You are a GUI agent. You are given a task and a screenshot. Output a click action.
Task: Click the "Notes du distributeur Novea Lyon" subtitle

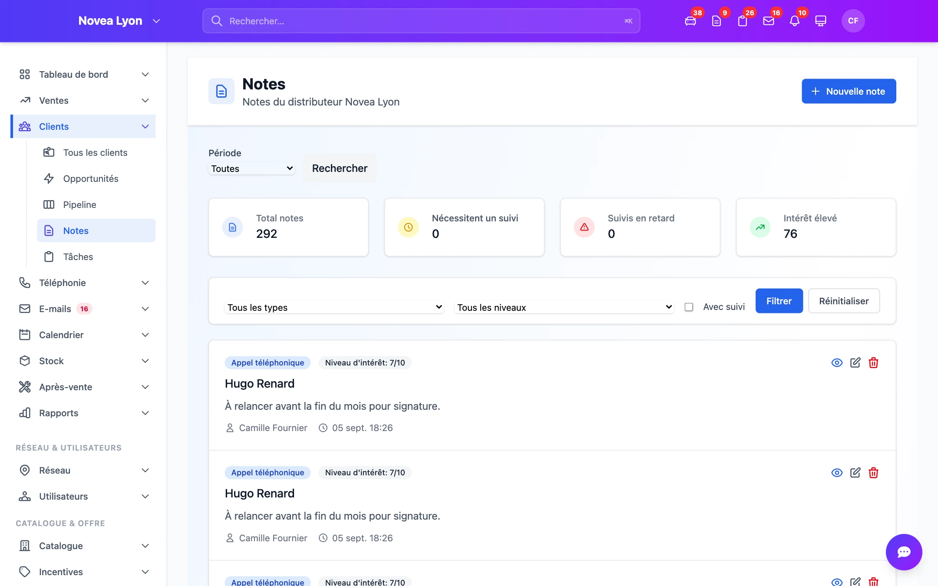(321, 102)
